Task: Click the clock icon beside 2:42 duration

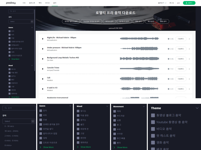Action: pyautogui.click(x=169, y=49)
